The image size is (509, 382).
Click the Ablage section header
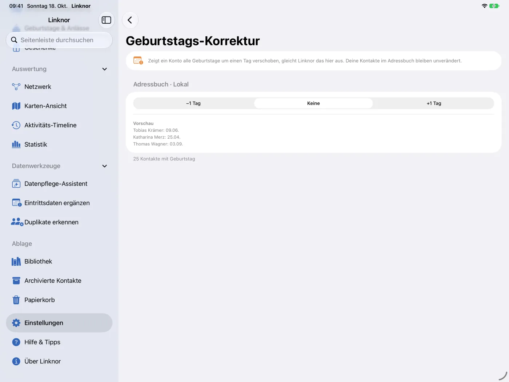(x=22, y=244)
